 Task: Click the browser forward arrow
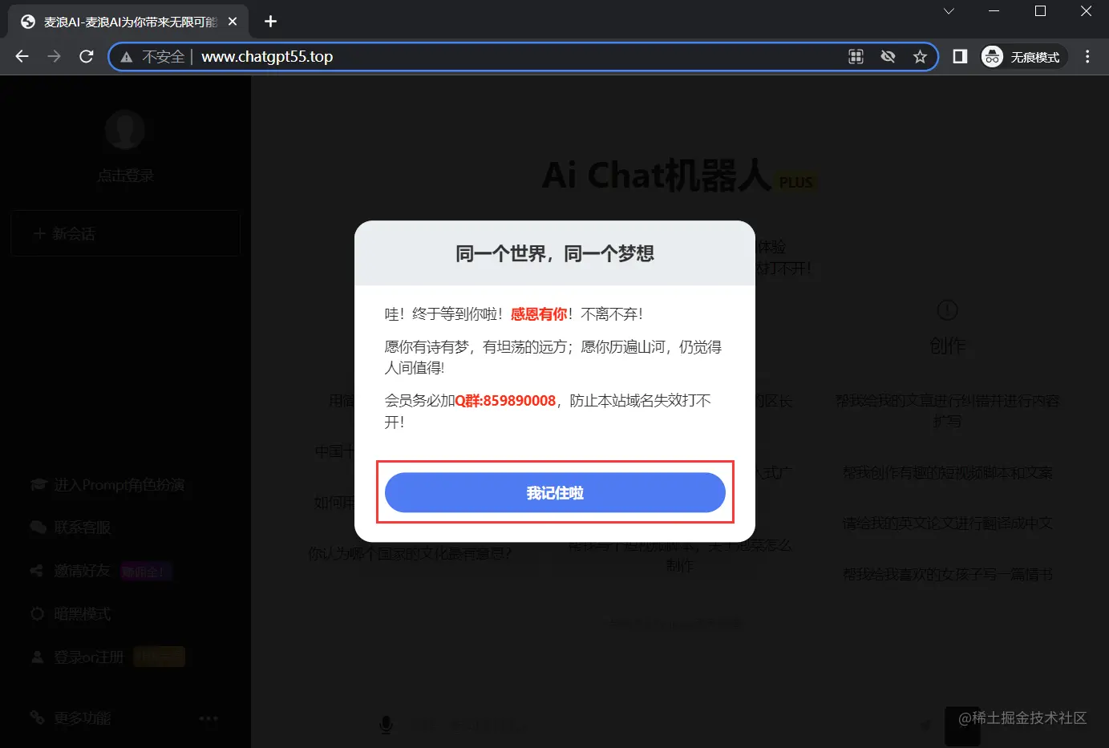point(54,56)
